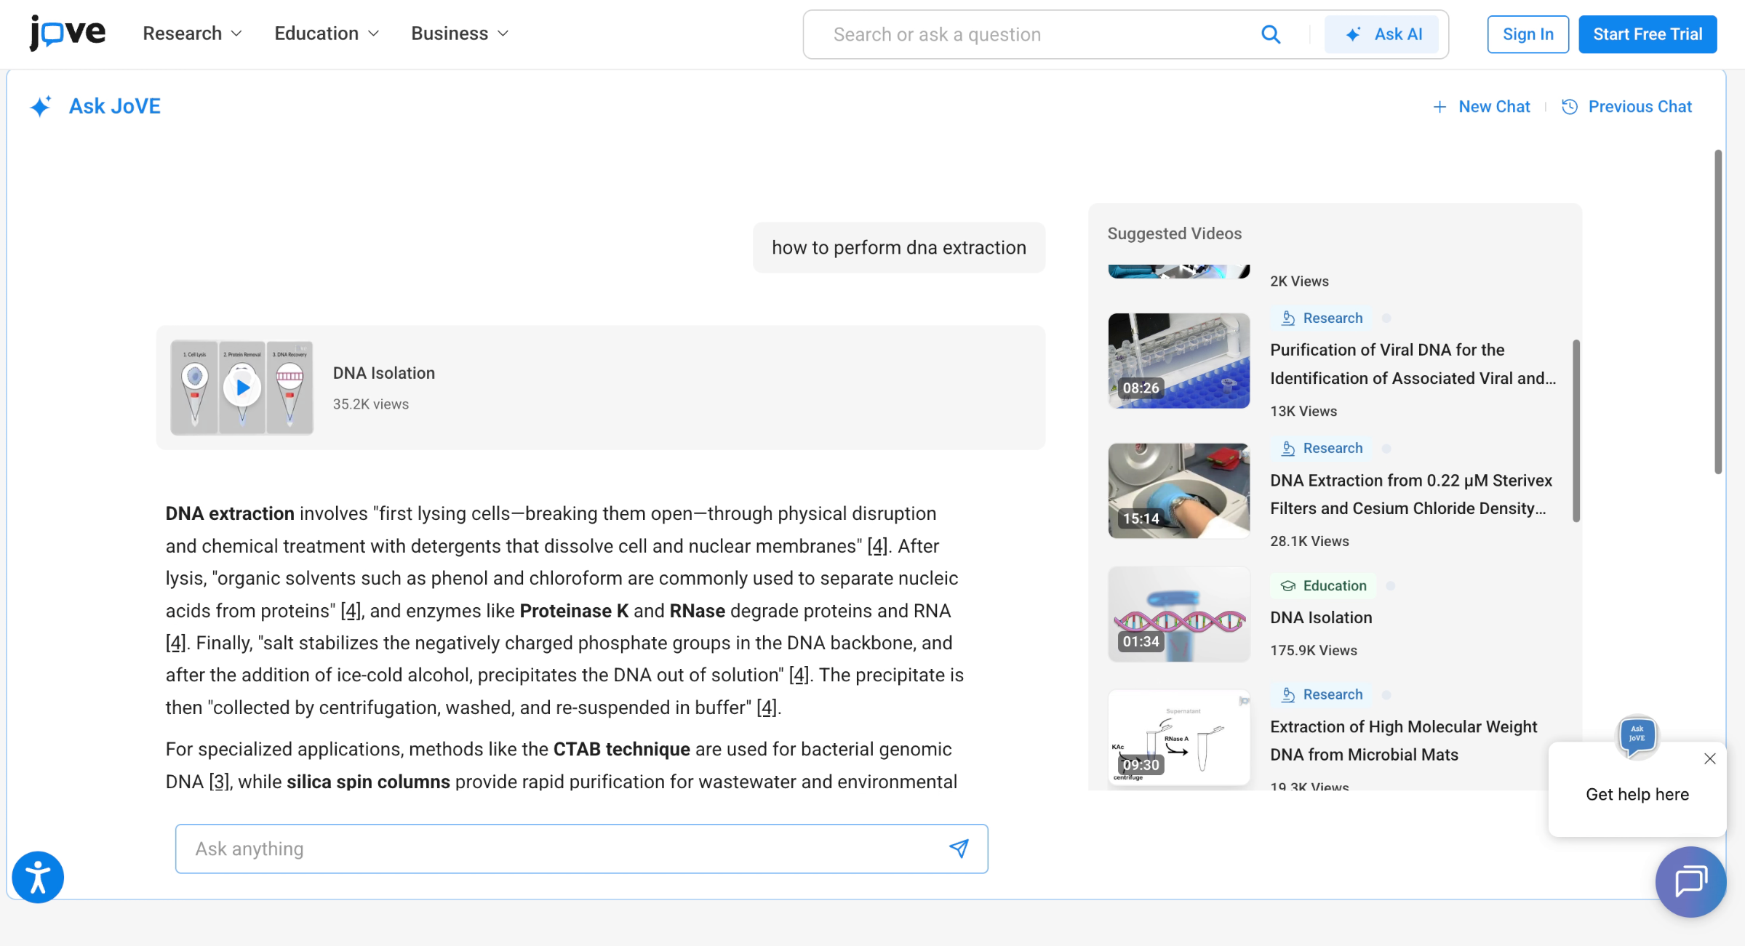Click the Suggested Videos heading
1745x946 pixels.
[x=1174, y=233]
